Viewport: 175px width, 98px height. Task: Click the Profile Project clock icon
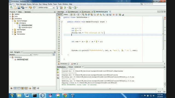click(75, 8)
